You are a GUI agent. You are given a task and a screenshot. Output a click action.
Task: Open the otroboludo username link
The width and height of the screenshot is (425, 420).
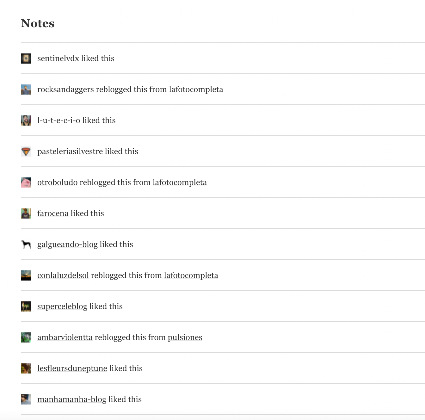coord(57,182)
